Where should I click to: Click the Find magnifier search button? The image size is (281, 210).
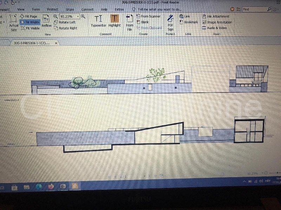(x=269, y=9)
